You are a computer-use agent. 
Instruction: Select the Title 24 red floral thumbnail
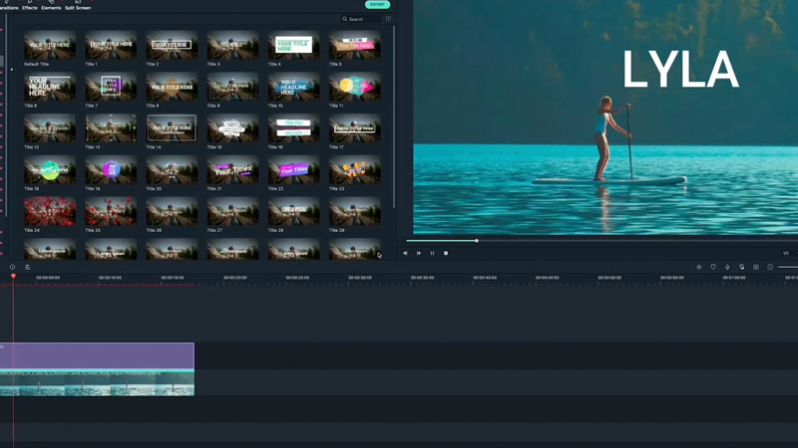[x=49, y=212]
